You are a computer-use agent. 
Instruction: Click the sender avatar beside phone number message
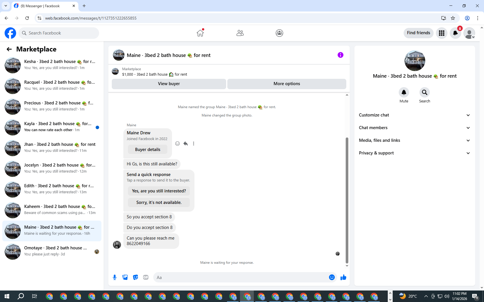click(117, 245)
